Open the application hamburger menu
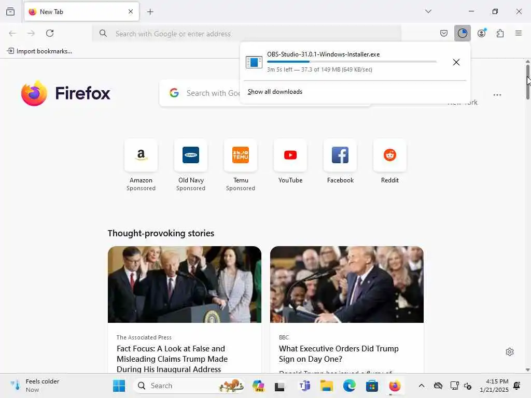The image size is (531, 398). (519, 33)
